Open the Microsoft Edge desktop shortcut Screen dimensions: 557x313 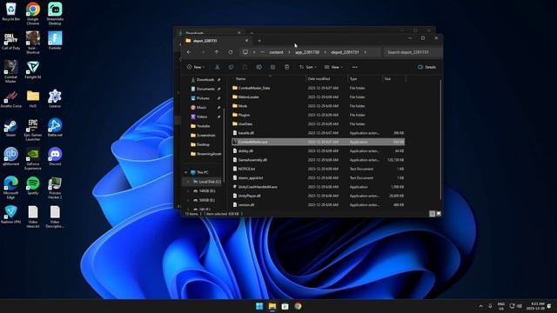(x=10, y=188)
